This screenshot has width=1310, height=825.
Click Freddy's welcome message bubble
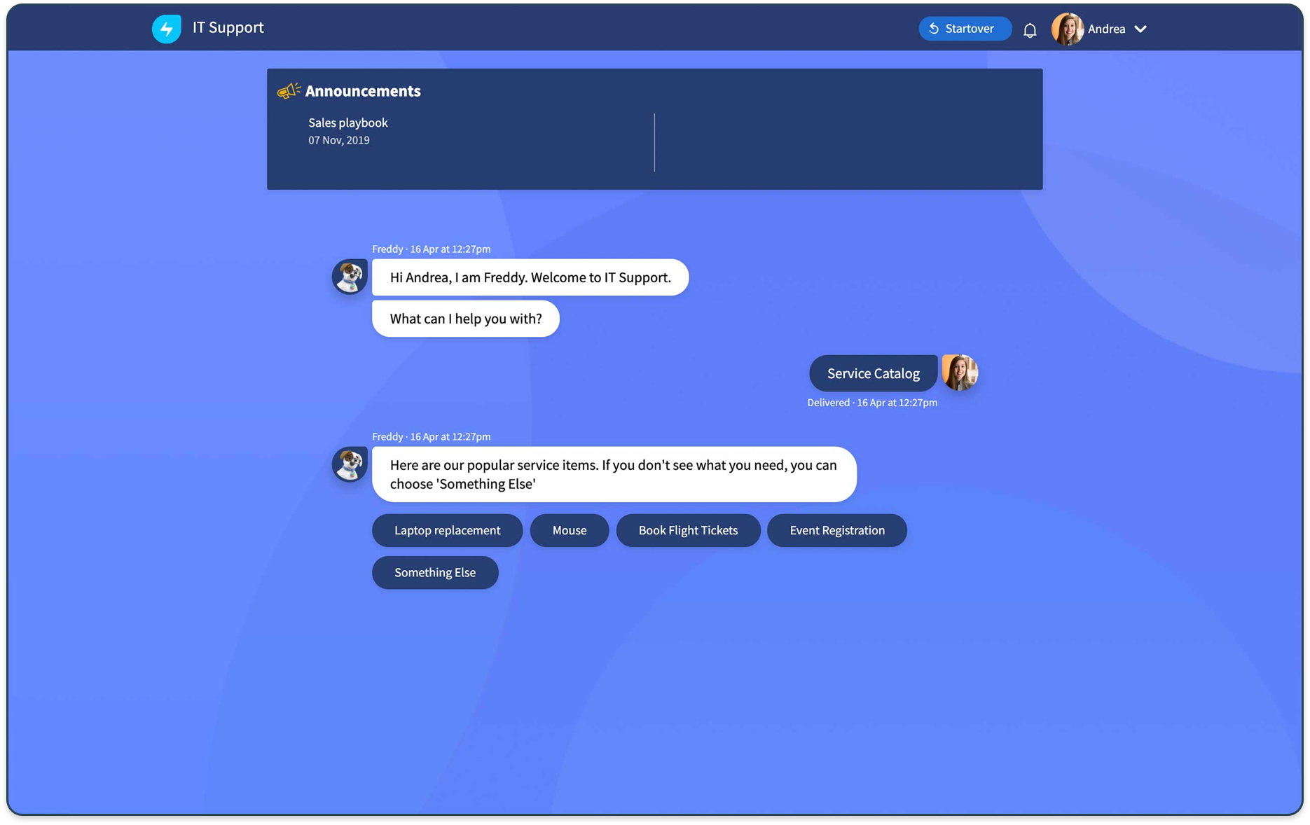pos(530,277)
